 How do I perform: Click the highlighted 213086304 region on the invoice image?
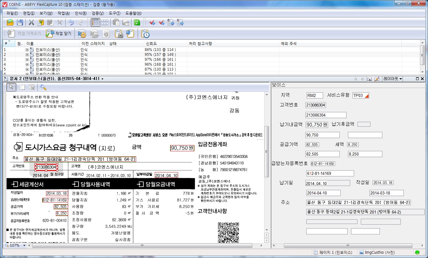pyautogui.click(x=46, y=167)
